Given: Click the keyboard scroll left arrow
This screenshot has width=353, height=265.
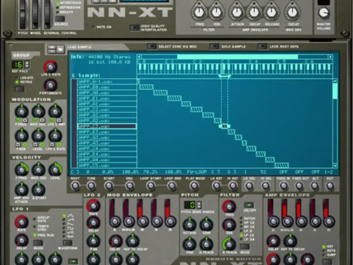Looking at the screenshot, I should point(139,57).
